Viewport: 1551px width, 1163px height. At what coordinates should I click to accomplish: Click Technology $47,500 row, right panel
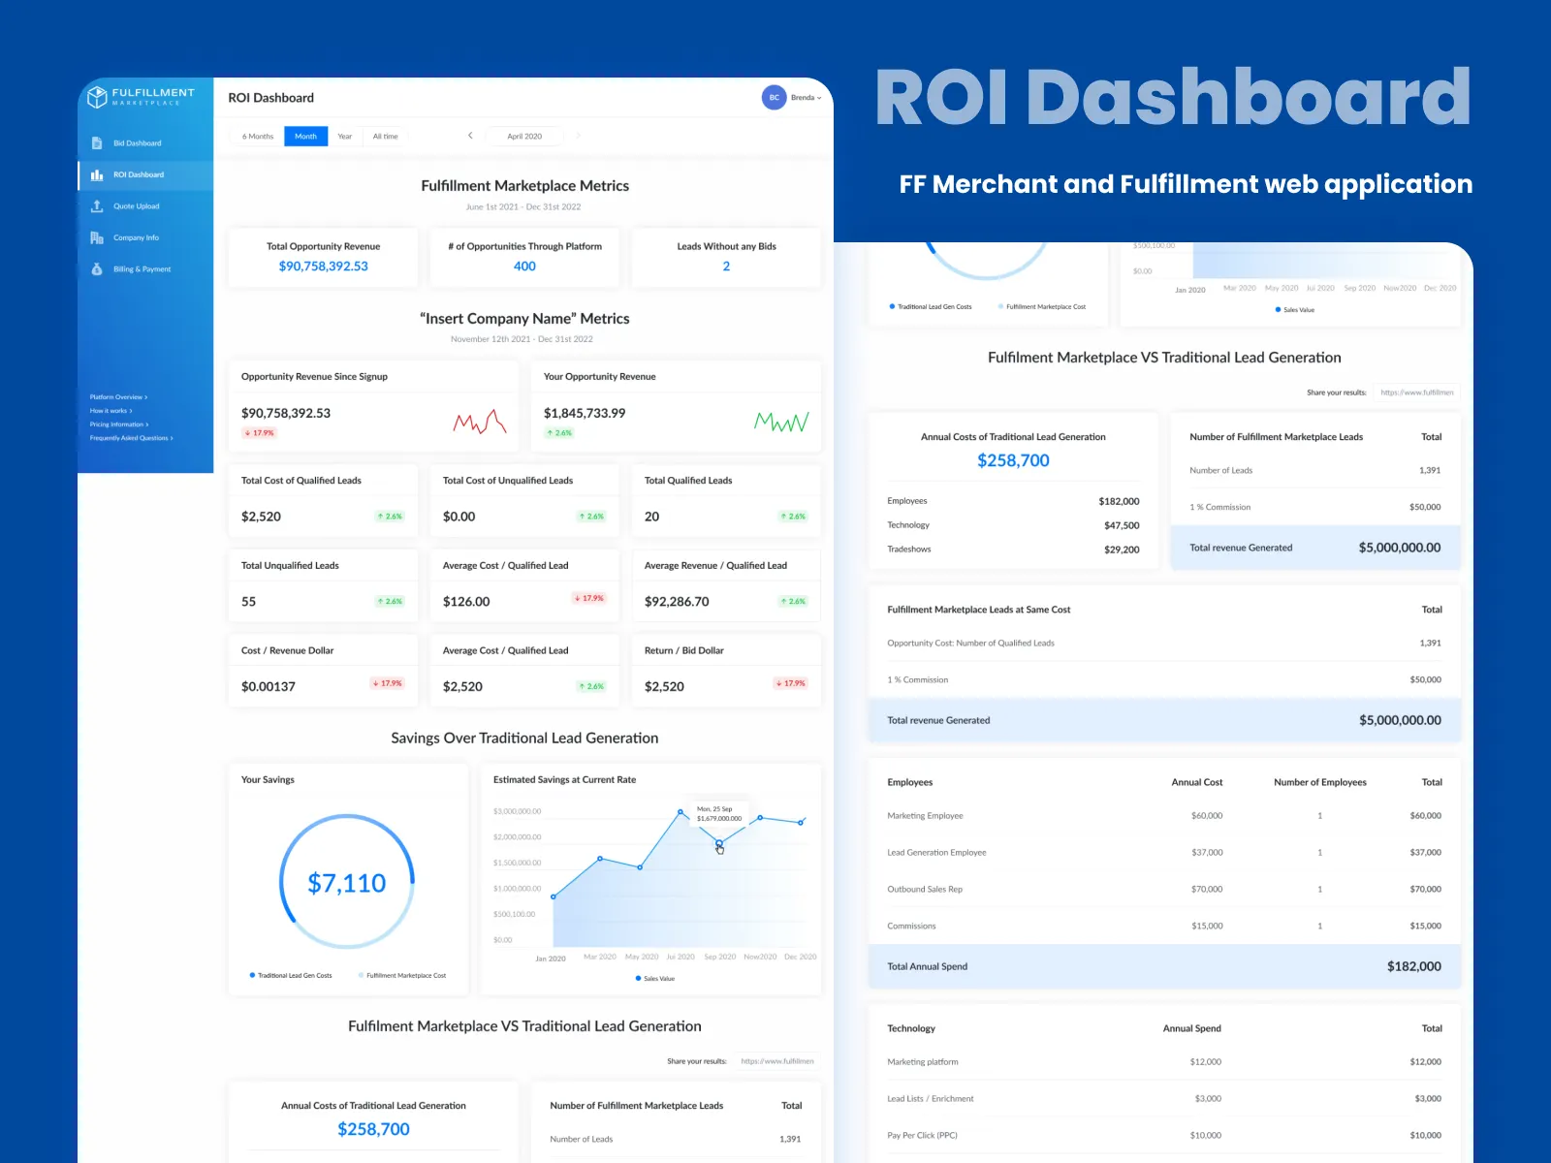point(1013,525)
